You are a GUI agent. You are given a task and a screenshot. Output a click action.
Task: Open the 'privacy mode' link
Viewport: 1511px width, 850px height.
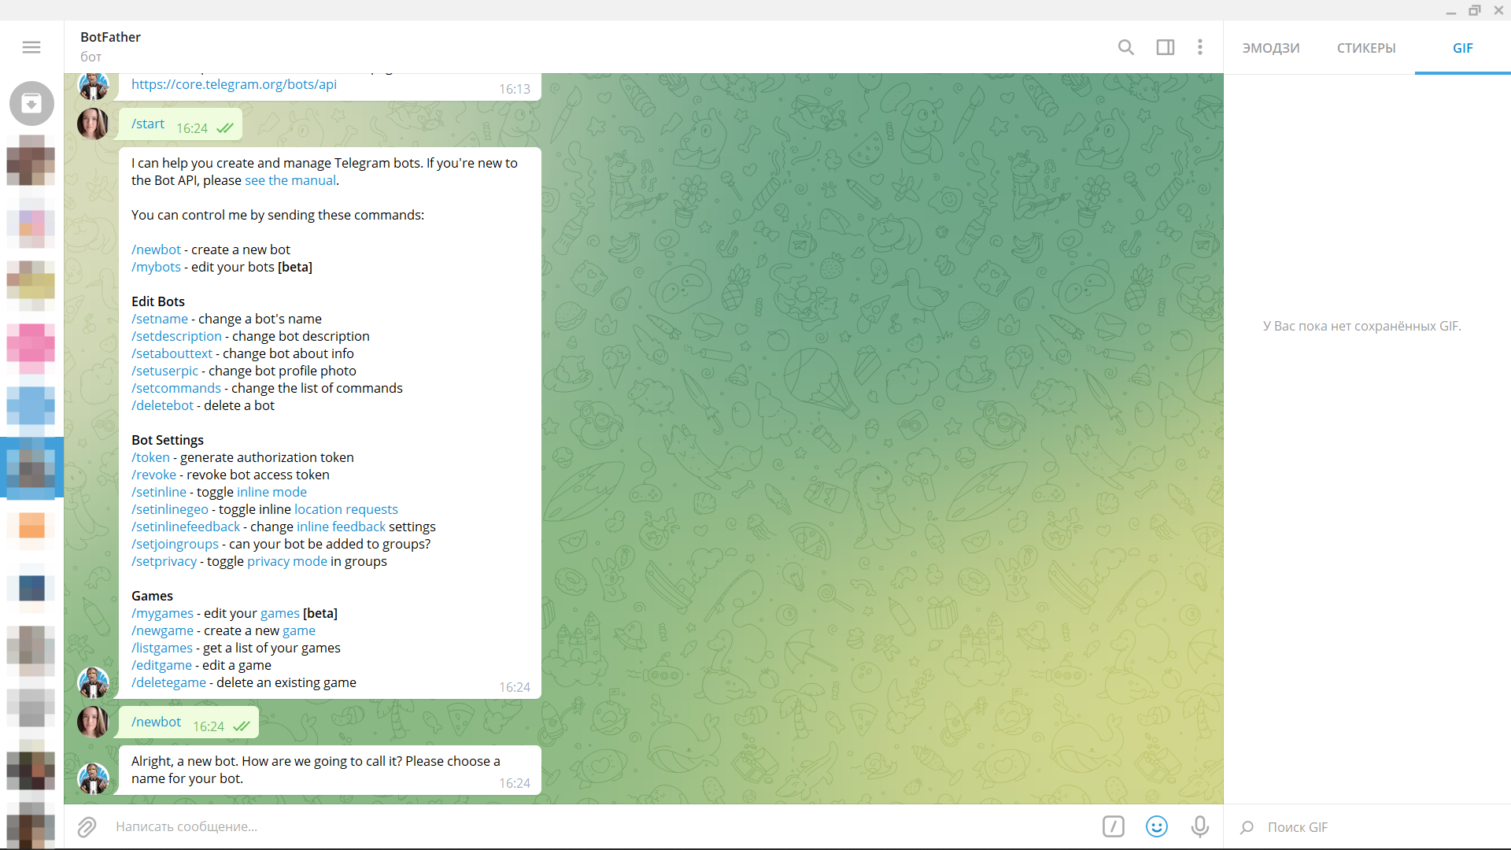(x=287, y=561)
